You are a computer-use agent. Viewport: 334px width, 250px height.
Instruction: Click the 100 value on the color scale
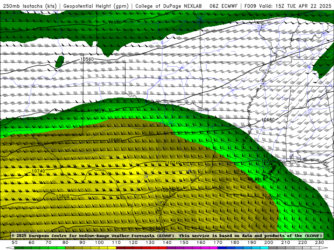pos(99,242)
